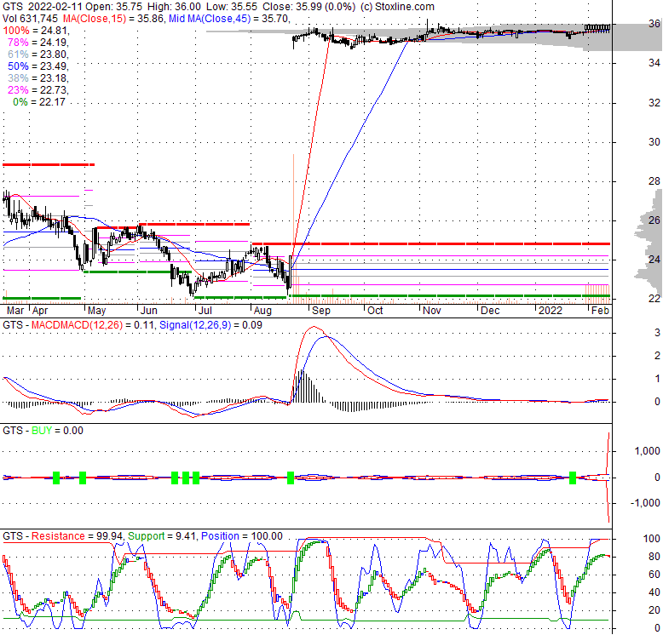
Task: Click the green buy signal marker in January 2022
Action: [573, 478]
